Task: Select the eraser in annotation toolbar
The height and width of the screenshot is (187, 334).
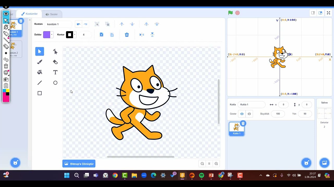Action: click(6, 46)
